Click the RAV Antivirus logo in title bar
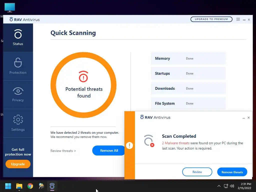256x192 pixels. (x=24, y=19)
